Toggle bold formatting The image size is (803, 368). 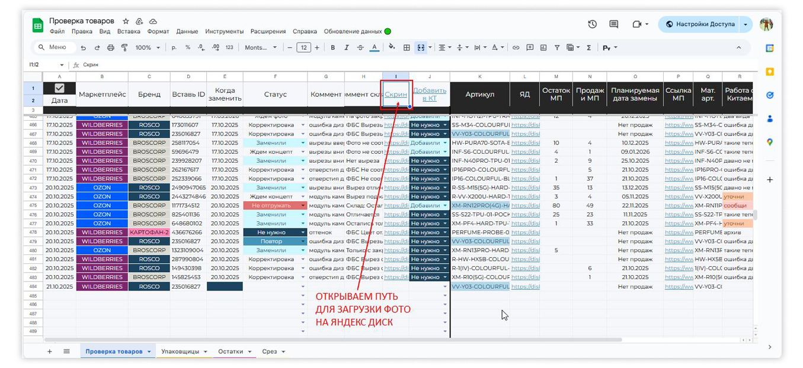333,48
